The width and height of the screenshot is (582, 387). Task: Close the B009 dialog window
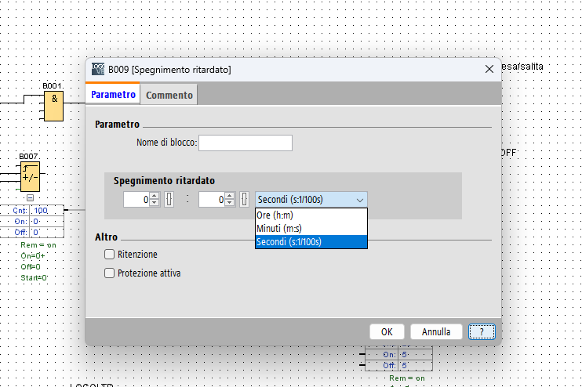[x=489, y=70]
